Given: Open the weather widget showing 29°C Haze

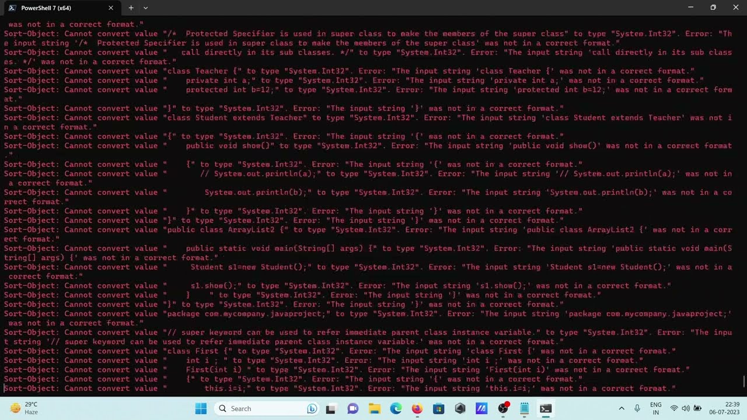Looking at the screenshot, I should (25, 408).
